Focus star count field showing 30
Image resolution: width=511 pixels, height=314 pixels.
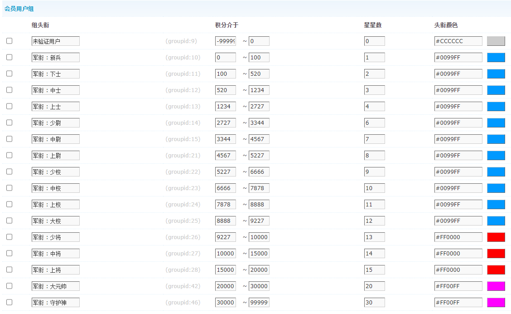click(375, 302)
